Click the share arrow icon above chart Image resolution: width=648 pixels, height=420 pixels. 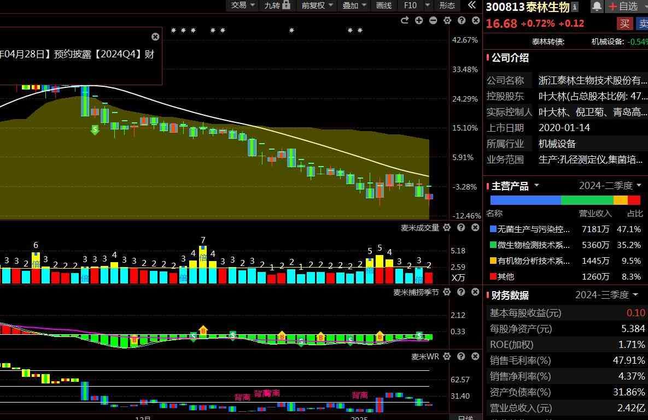(405, 21)
